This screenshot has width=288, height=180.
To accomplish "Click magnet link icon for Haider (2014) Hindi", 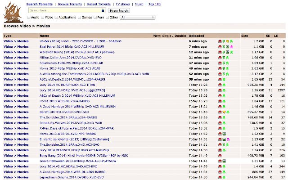I will pos(220,41).
